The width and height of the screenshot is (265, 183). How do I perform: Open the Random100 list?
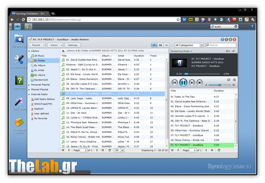click(39, 80)
